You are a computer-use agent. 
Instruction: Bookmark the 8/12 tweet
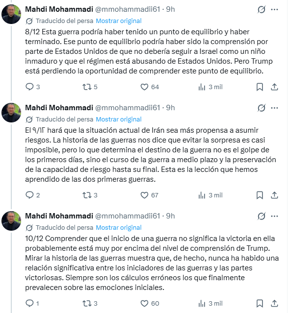[260, 87]
